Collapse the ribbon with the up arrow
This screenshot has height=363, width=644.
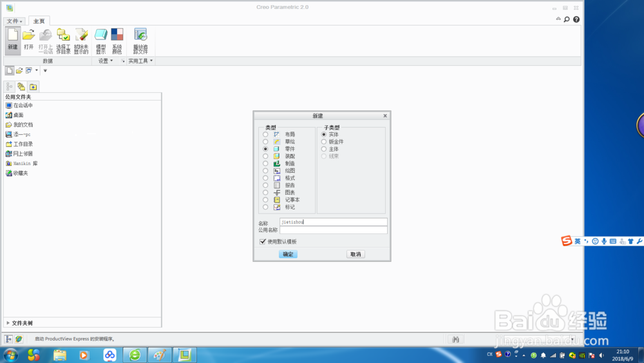(558, 19)
